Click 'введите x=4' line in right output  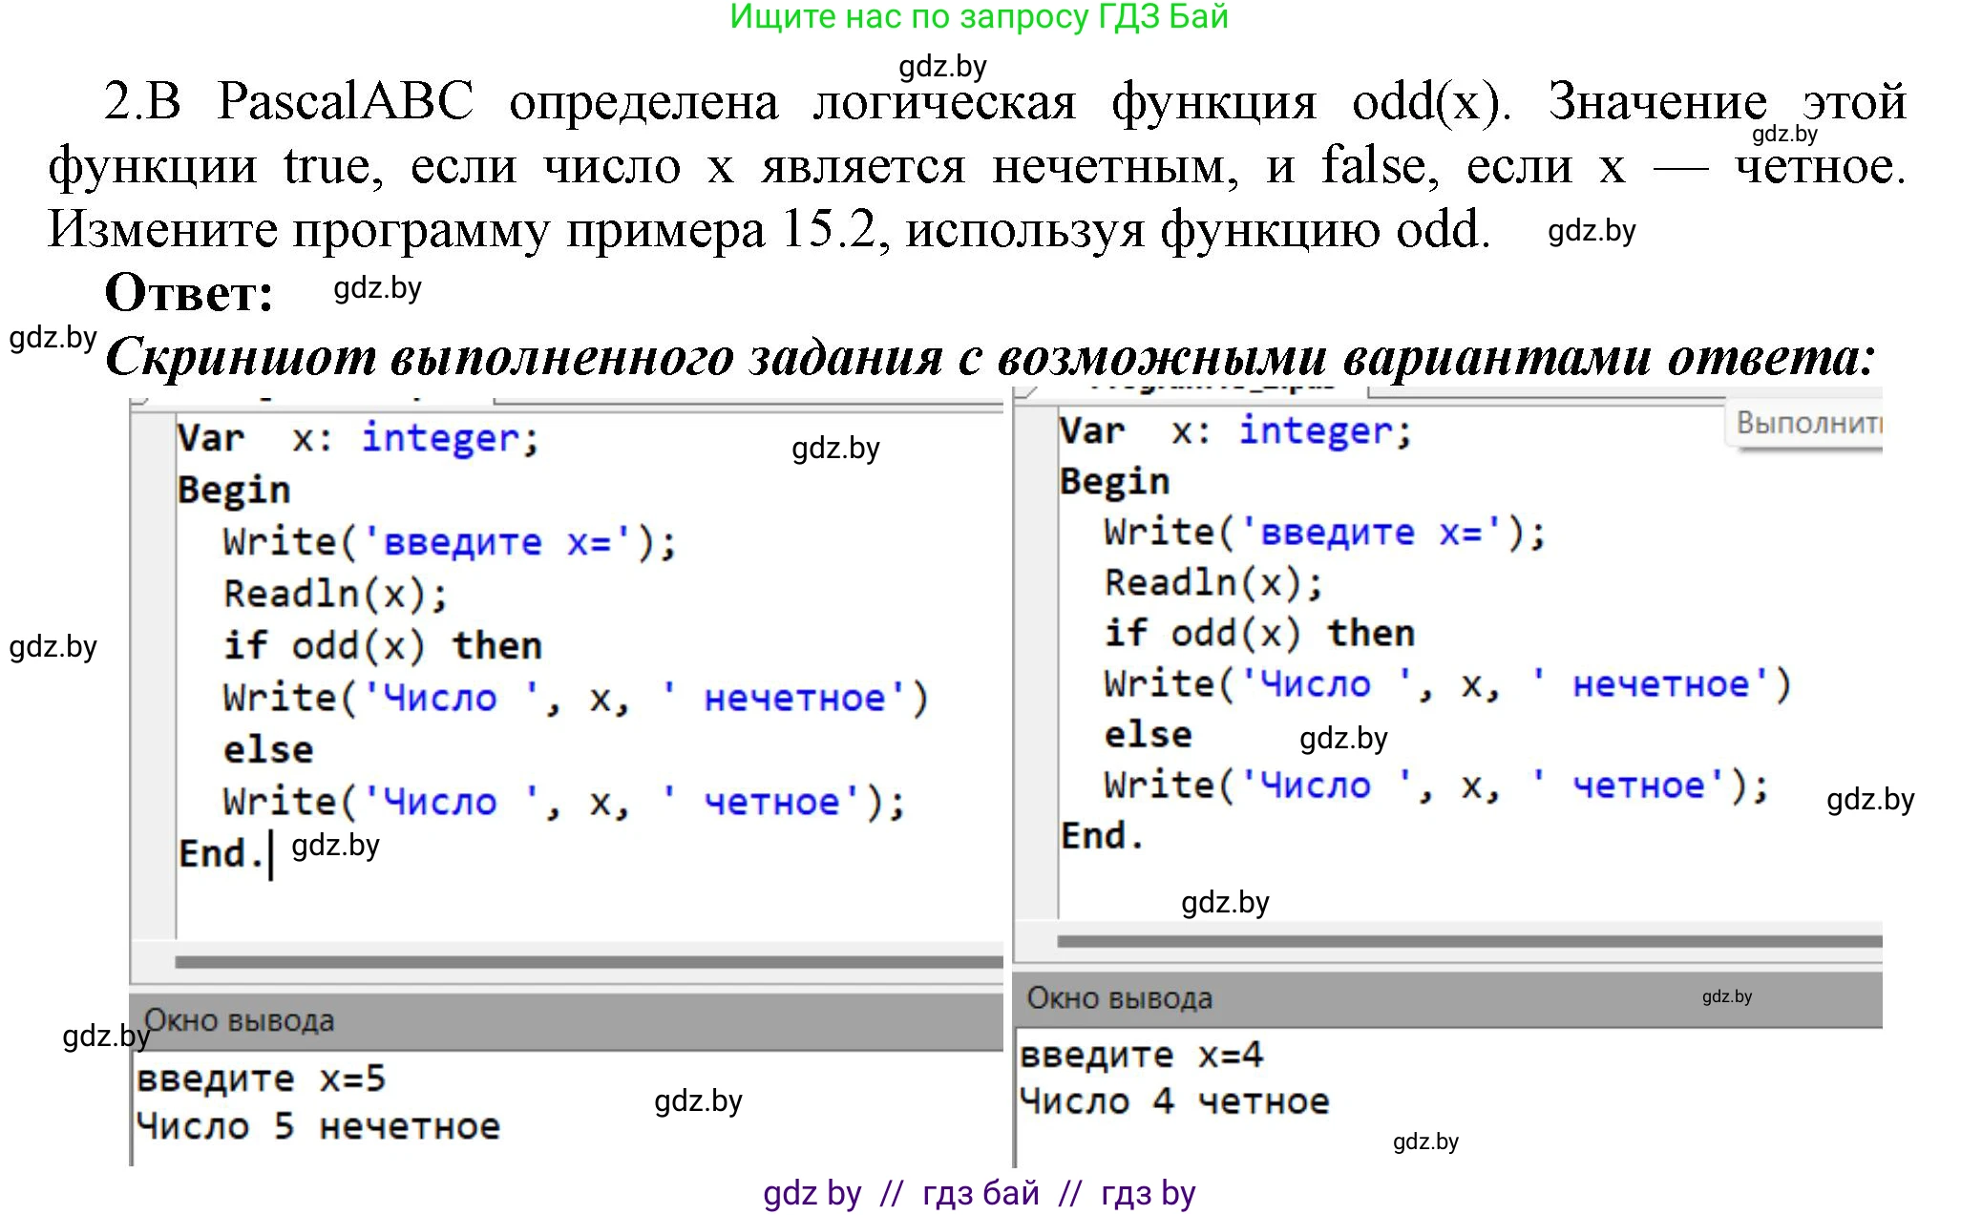click(1141, 1056)
